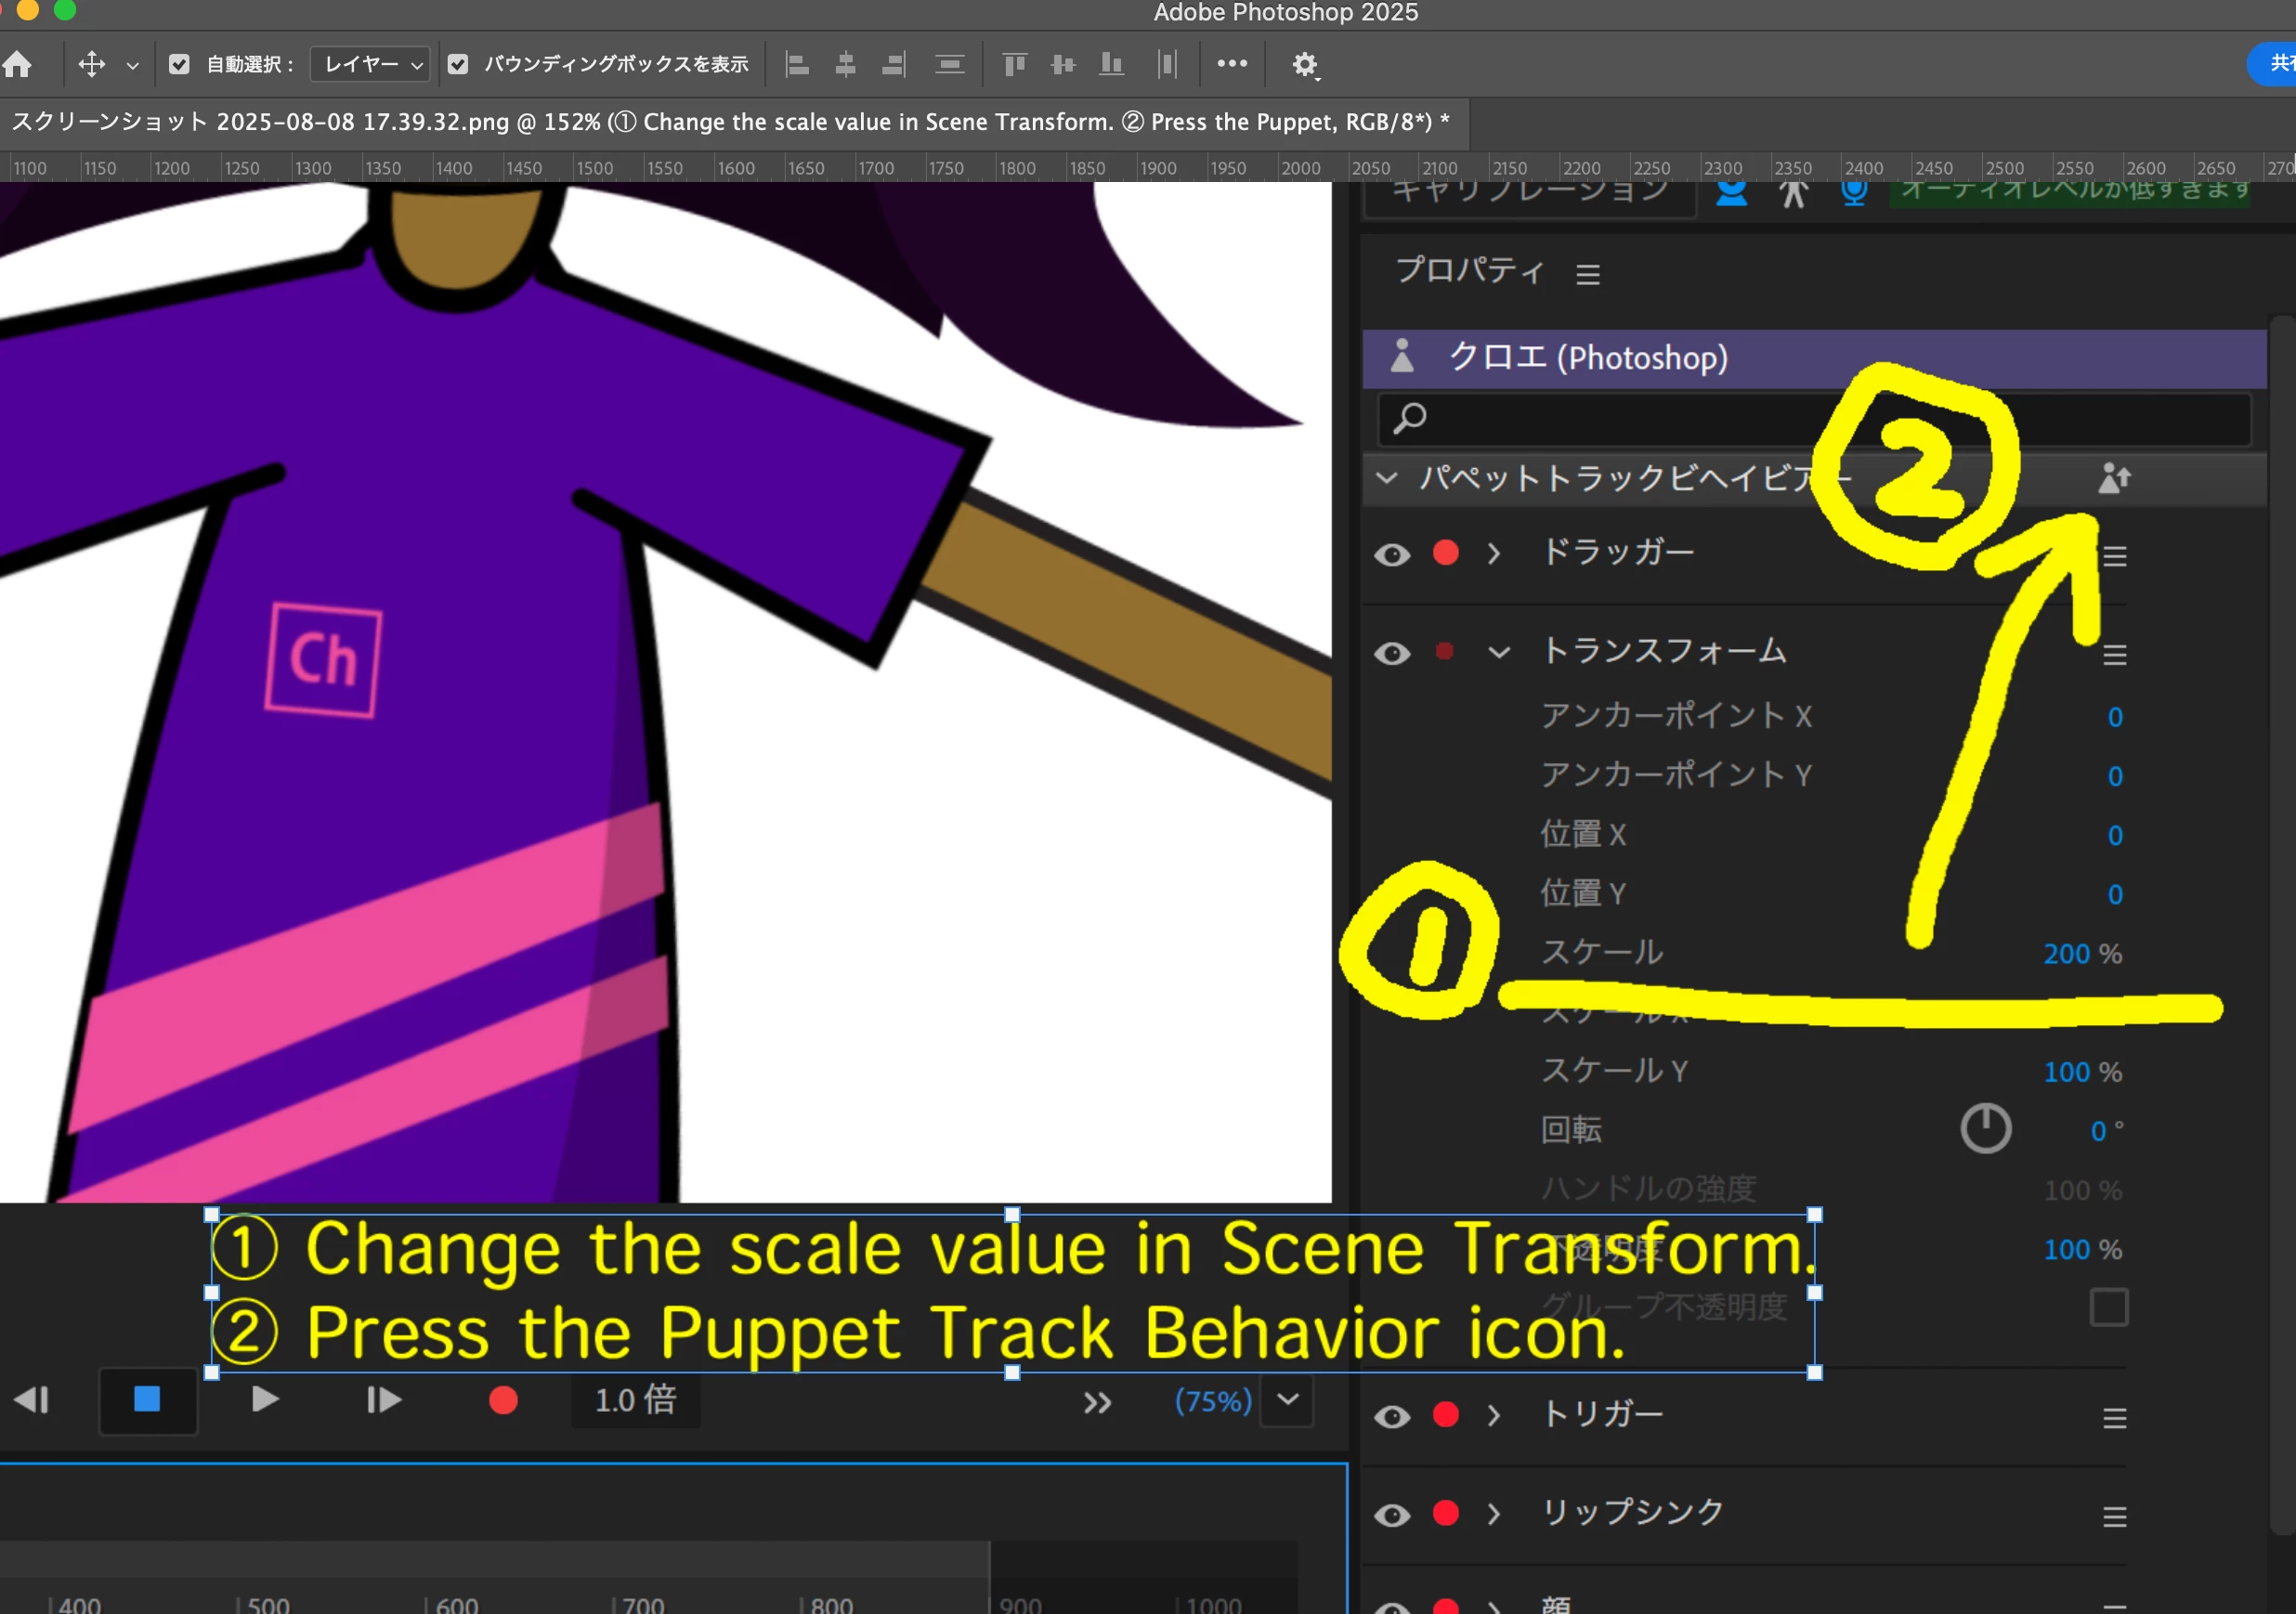Click top-center transform handle of text box
This screenshot has width=2296, height=1614.
[1012, 1214]
